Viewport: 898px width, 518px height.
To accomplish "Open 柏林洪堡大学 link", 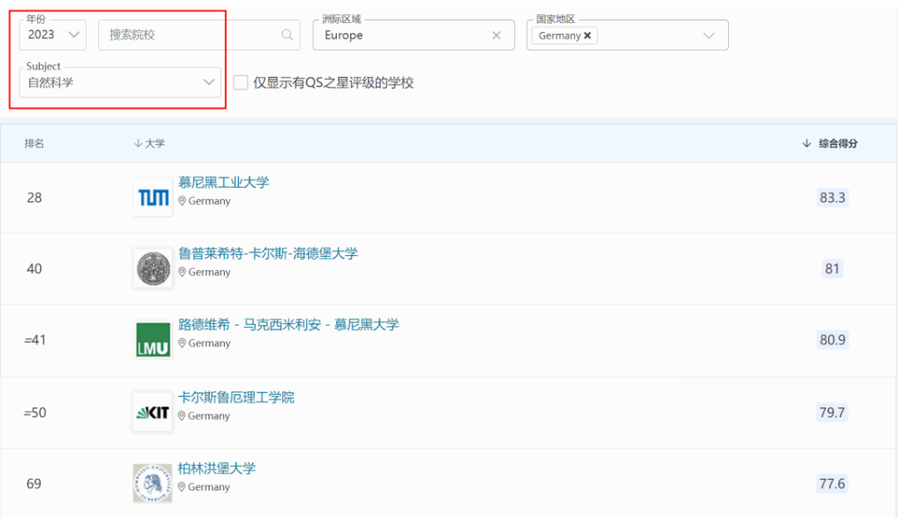I will 217,468.
